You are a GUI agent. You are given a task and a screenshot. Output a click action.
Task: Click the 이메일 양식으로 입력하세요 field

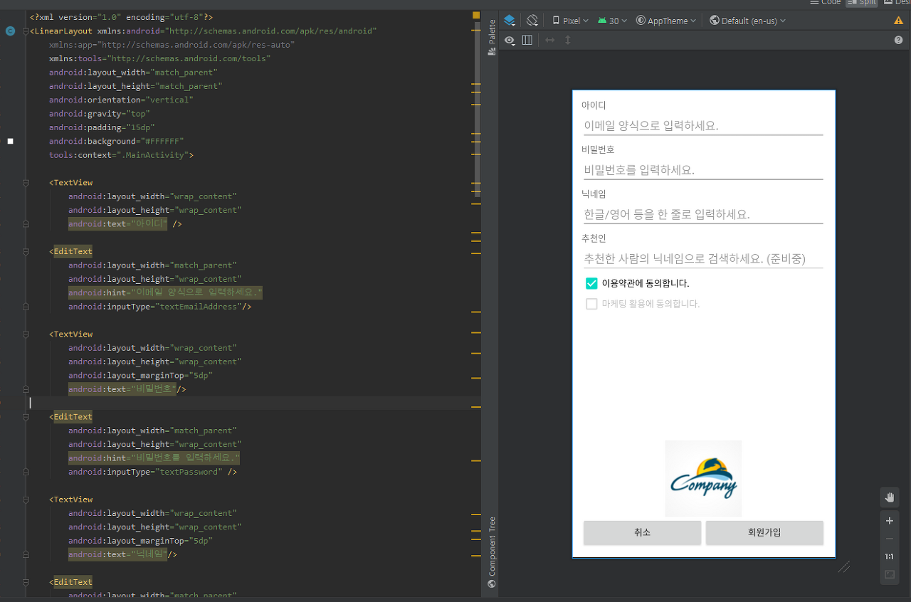pos(703,126)
